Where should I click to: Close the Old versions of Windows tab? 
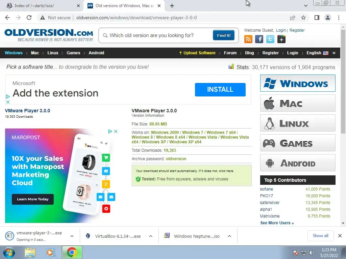pyautogui.click(x=159, y=6)
